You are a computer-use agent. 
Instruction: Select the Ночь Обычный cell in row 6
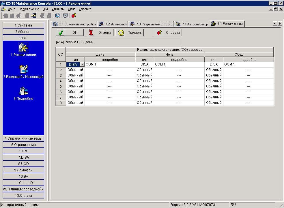tap(145, 92)
